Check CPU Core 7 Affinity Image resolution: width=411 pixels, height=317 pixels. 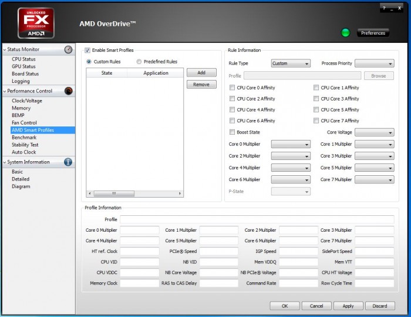(x=316, y=121)
